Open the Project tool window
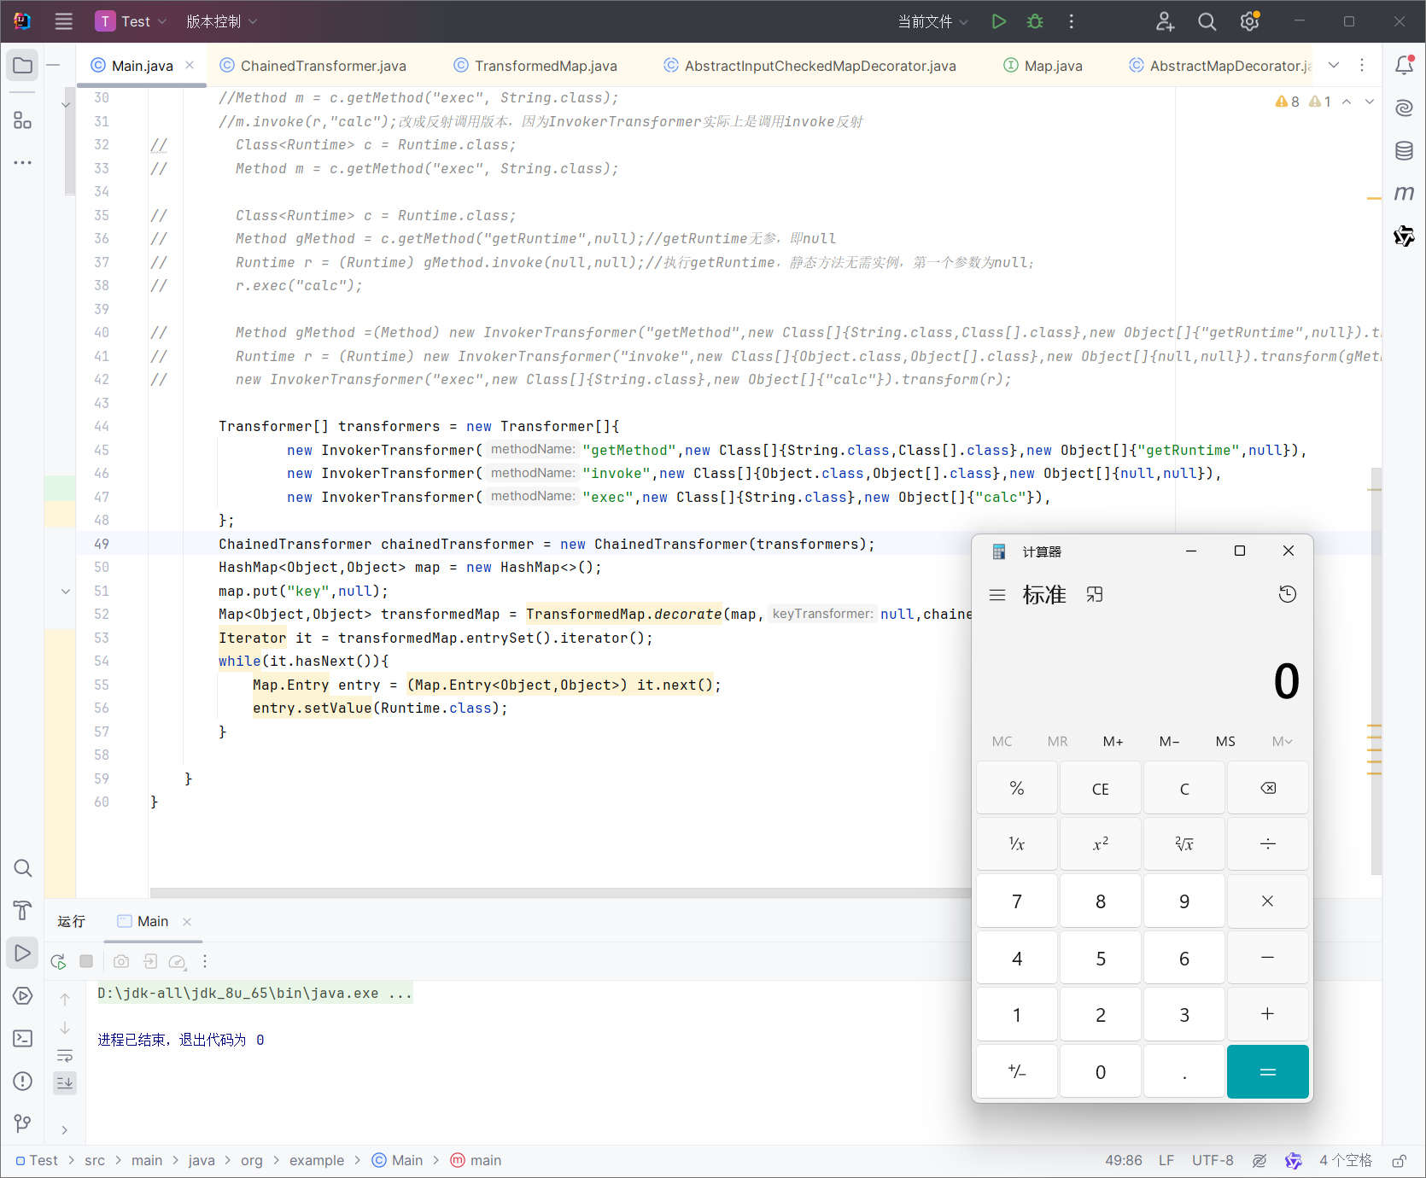The width and height of the screenshot is (1426, 1178). (23, 65)
